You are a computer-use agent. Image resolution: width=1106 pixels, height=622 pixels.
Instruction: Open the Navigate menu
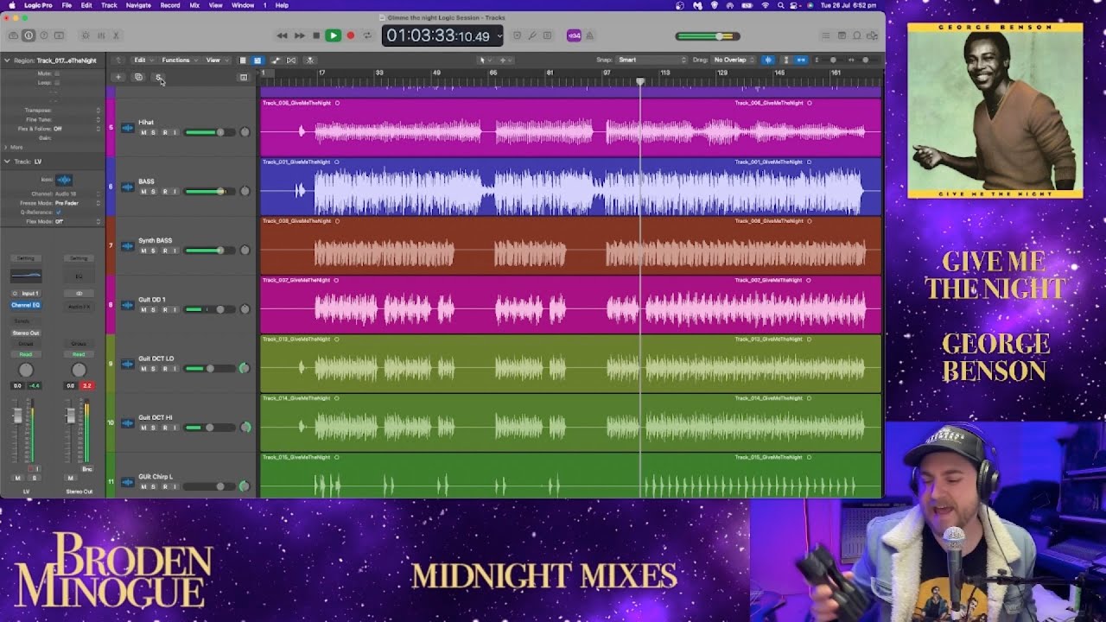click(x=138, y=5)
